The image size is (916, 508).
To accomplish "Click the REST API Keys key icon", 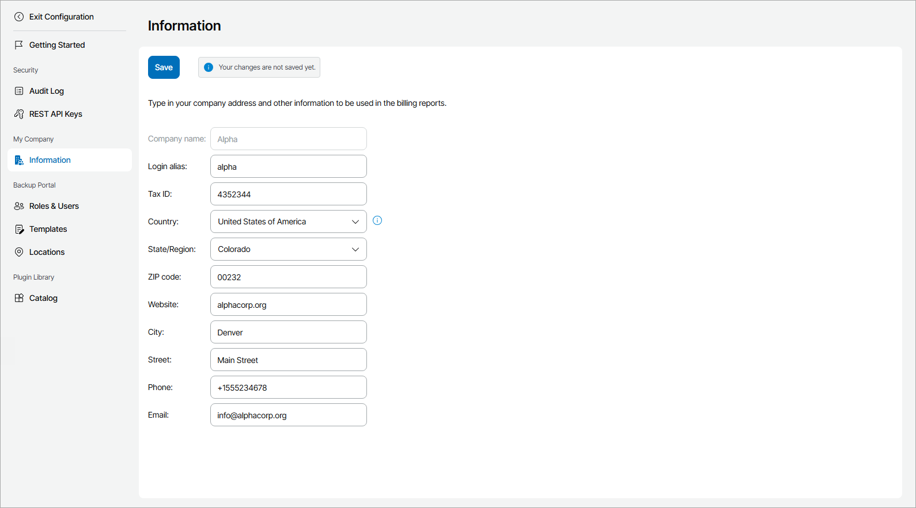I will (19, 114).
